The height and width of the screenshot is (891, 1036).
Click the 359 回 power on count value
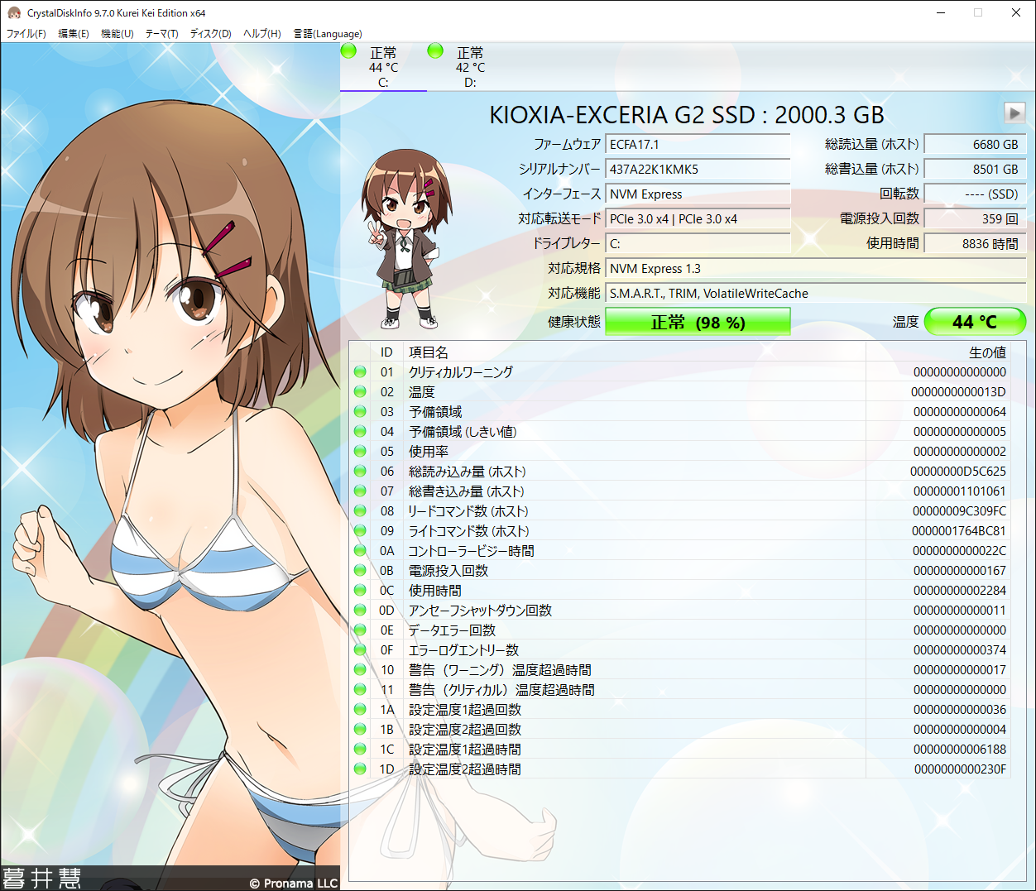coord(975,219)
